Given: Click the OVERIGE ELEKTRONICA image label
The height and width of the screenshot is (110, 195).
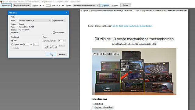Looking at the screenshot, I should pyautogui.click(x=106, y=54).
